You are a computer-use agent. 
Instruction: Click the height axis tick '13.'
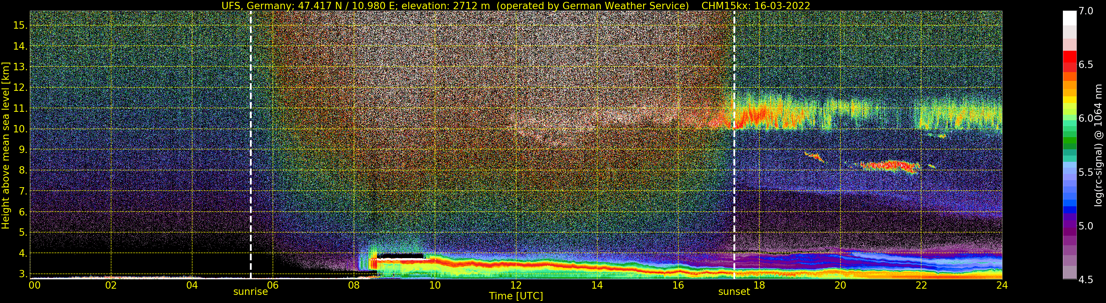20,67
